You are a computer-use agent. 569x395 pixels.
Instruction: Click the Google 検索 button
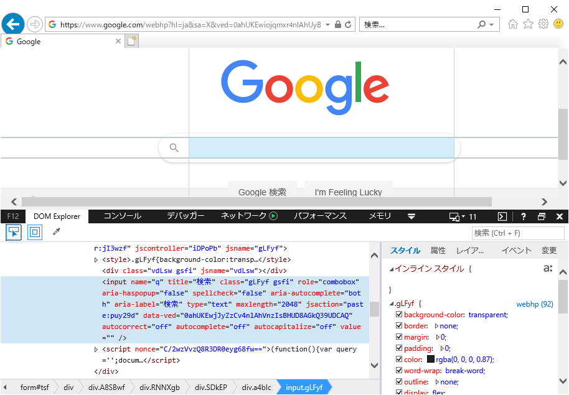pos(262,189)
